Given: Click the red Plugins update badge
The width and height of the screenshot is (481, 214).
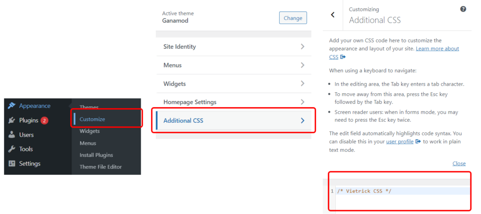Looking at the screenshot, I should click(x=44, y=120).
